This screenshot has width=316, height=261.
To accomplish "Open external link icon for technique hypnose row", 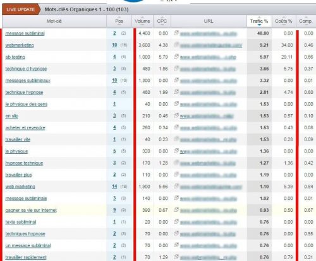I will click(x=176, y=92).
